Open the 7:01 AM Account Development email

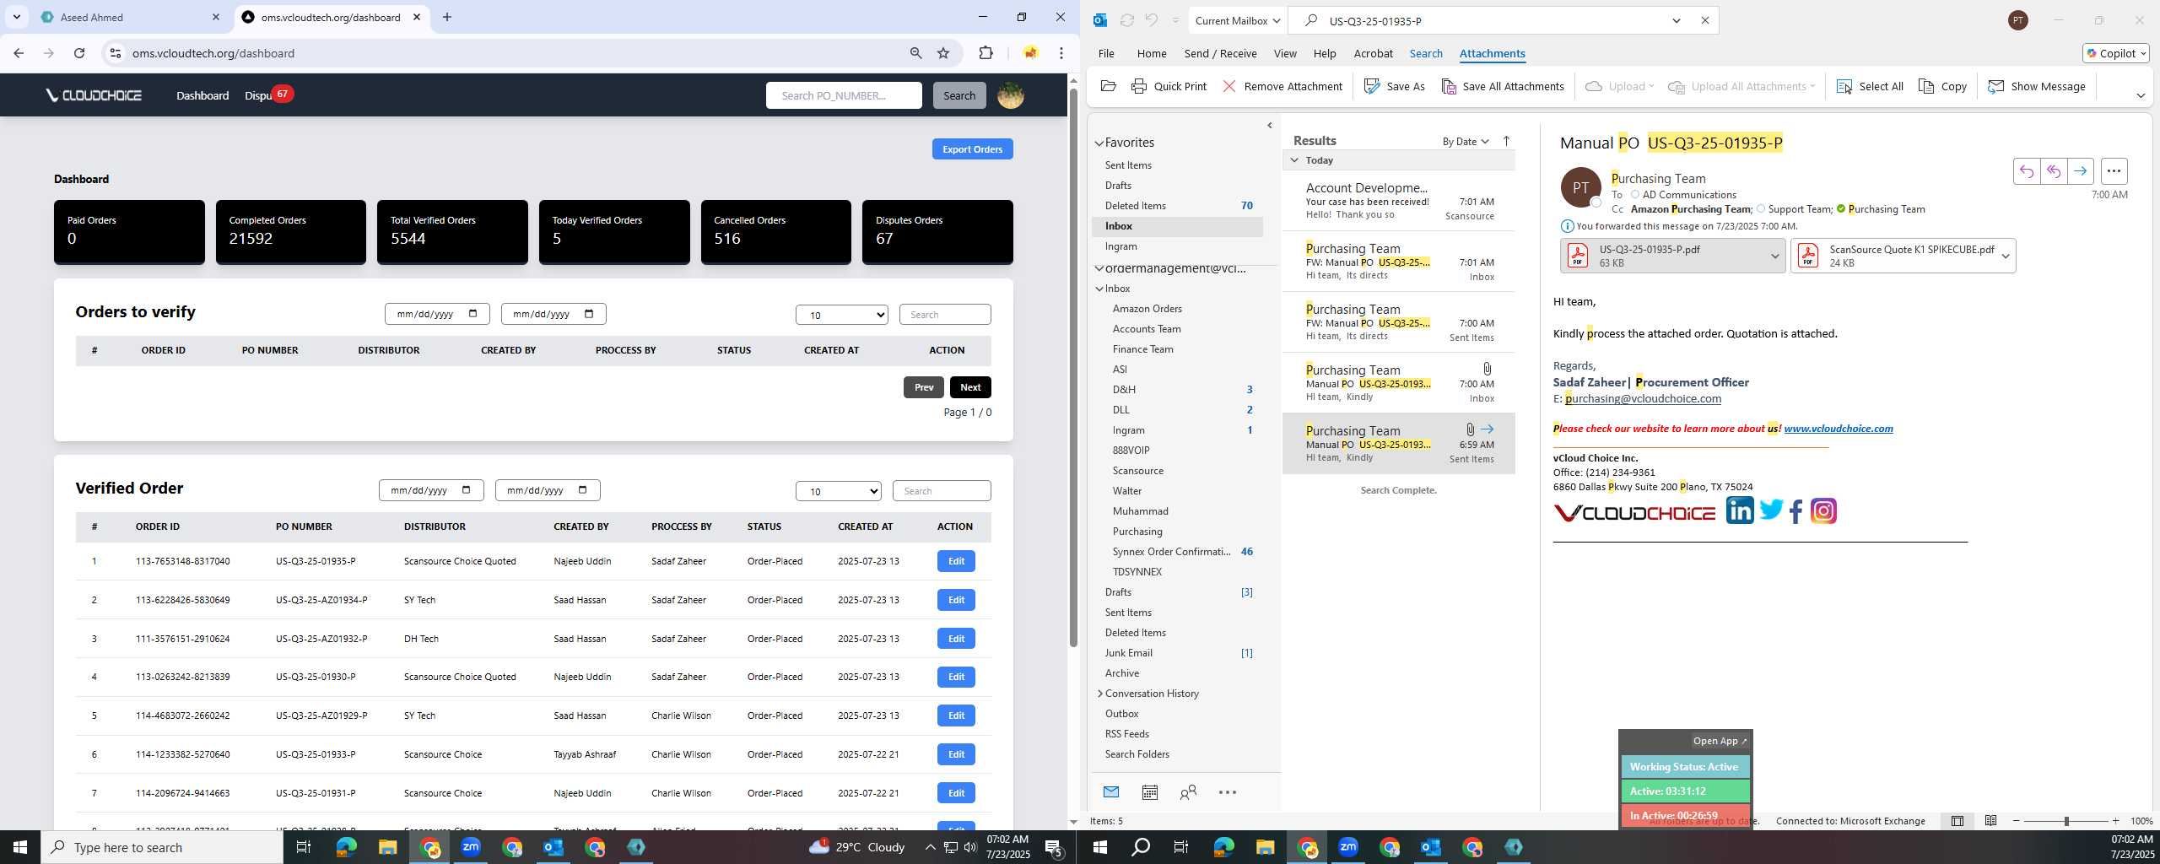[1398, 201]
